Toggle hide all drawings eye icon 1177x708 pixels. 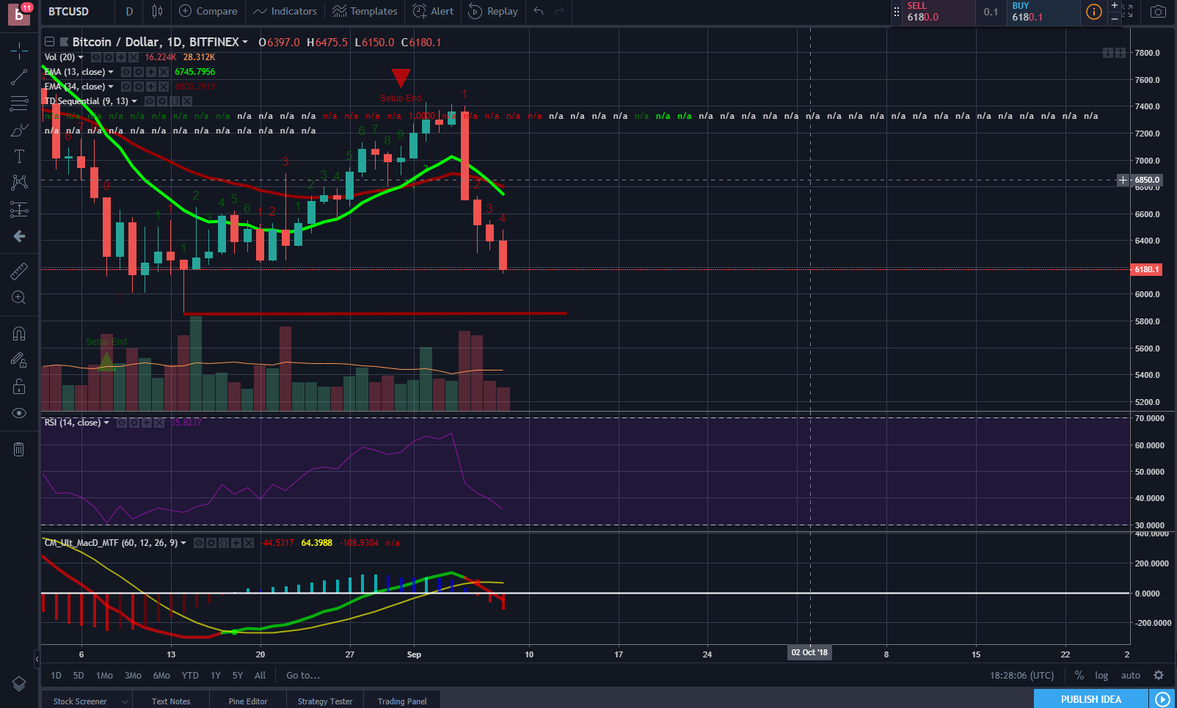pos(19,413)
